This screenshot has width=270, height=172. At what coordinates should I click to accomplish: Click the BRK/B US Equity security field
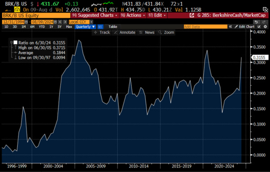tap(36, 15)
